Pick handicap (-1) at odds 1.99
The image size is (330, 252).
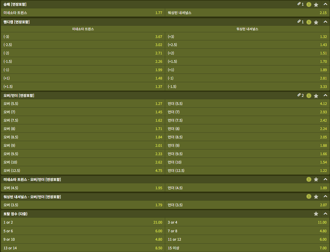click(83, 70)
